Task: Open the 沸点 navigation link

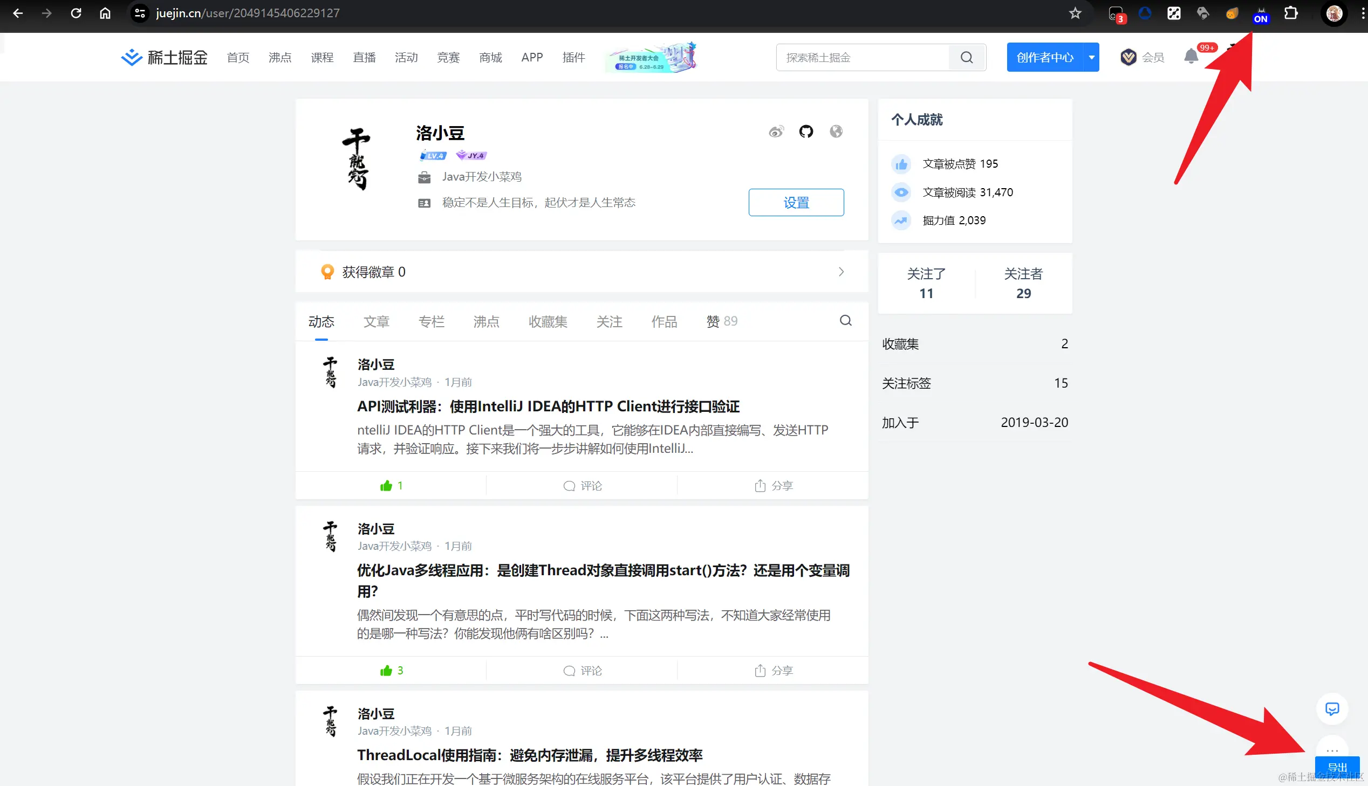Action: tap(280, 57)
